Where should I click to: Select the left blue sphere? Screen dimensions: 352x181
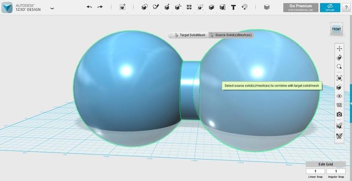coord(128,88)
